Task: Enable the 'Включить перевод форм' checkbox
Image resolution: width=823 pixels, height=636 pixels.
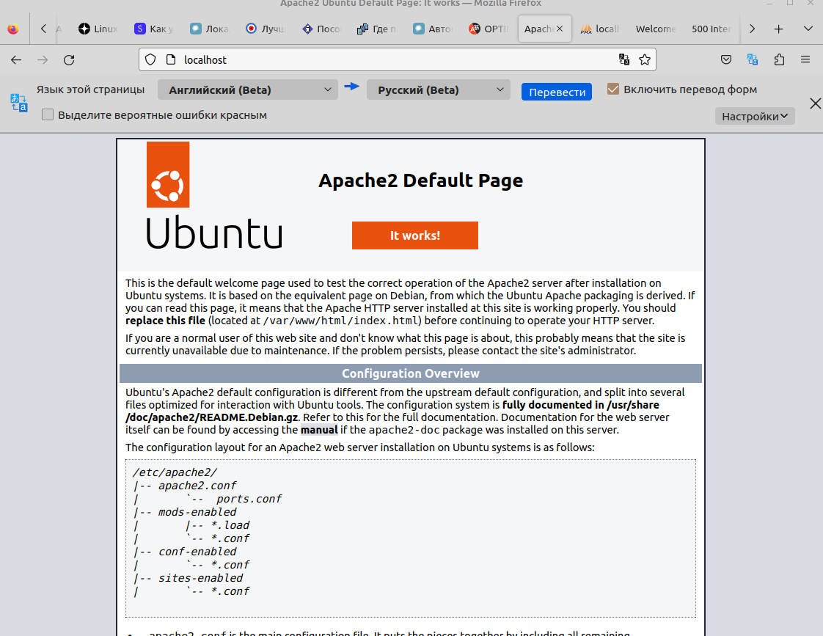Action: tap(613, 89)
